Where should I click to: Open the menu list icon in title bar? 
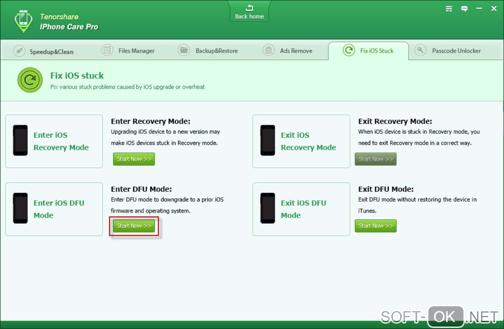coord(449,9)
